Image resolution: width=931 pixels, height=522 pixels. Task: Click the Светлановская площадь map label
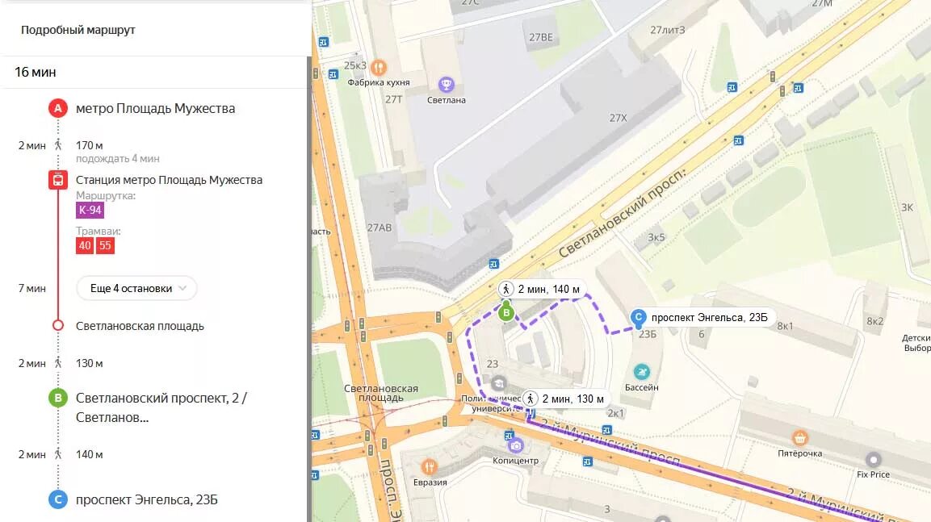coord(381,393)
